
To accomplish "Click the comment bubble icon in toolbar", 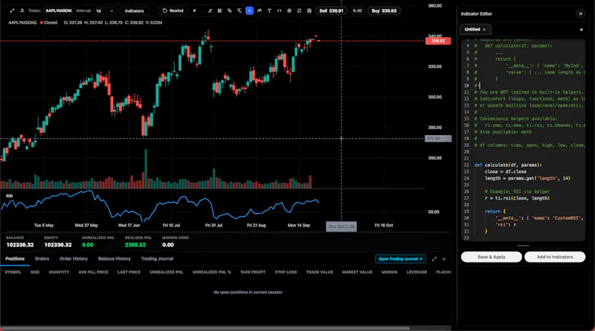I will click(x=299, y=10).
